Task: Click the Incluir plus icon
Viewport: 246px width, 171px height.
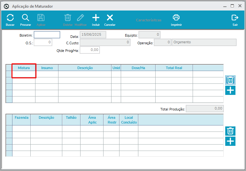Action: pos(96,18)
